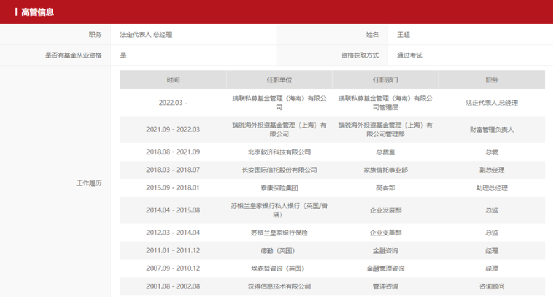The image size is (553, 297).
Task: Click 北京胶济科技有限公司 employer cell
Action: click(279, 152)
